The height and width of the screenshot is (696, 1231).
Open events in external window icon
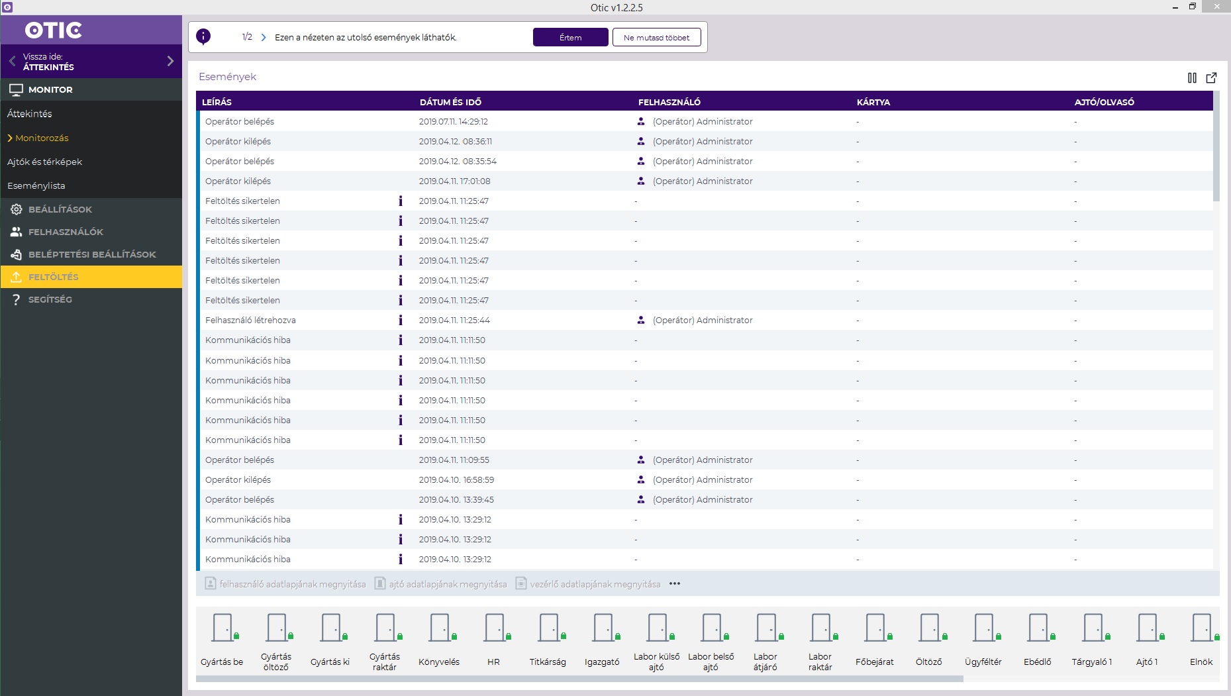(1211, 77)
